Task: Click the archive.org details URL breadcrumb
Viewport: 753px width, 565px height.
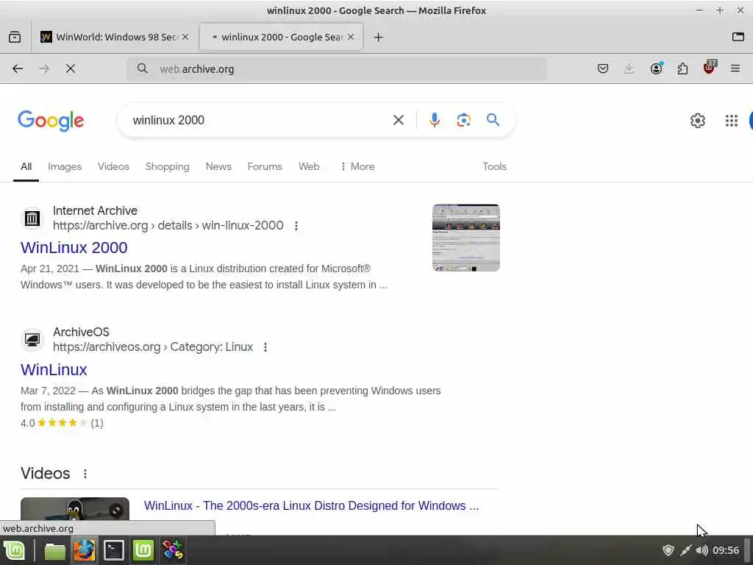Action: pos(168,225)
